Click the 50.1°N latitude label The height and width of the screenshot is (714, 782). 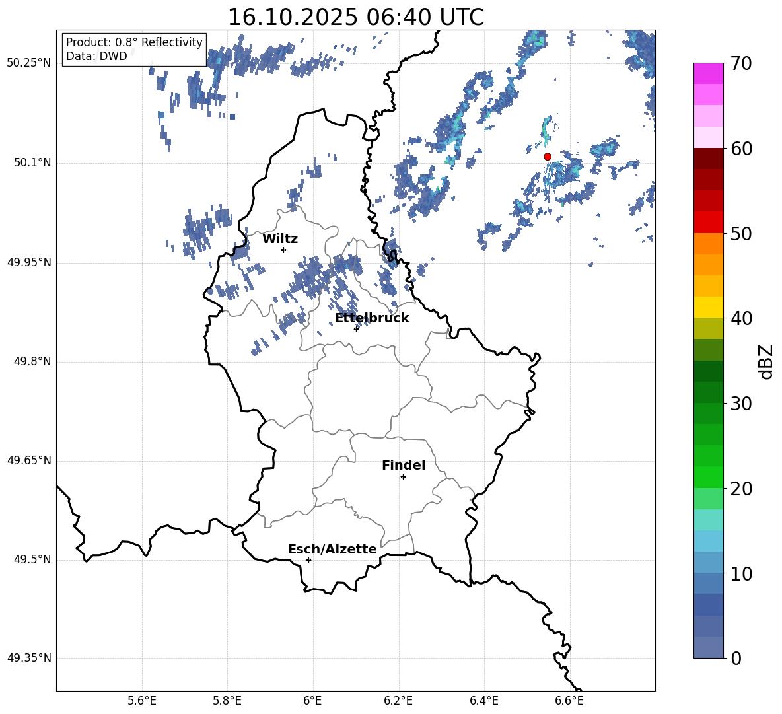32,162
